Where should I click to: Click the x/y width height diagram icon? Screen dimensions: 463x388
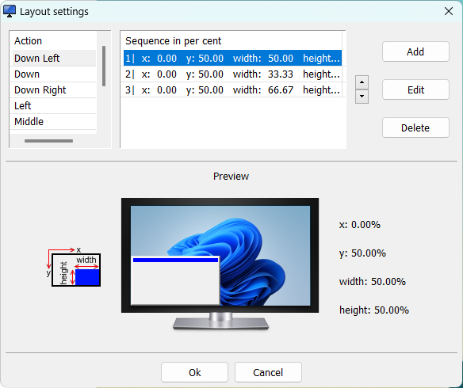pos(74,267)
